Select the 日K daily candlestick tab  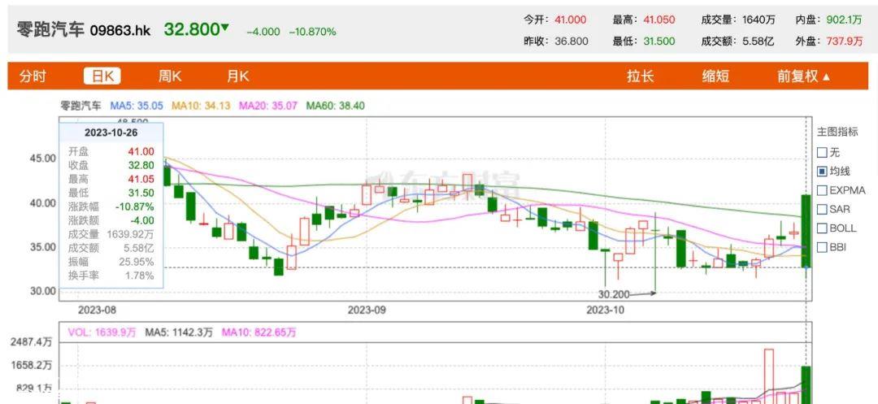click(x=102, y=76)
